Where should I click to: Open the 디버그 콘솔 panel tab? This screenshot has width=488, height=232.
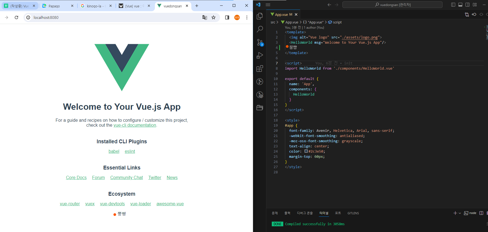pos(305,213)
